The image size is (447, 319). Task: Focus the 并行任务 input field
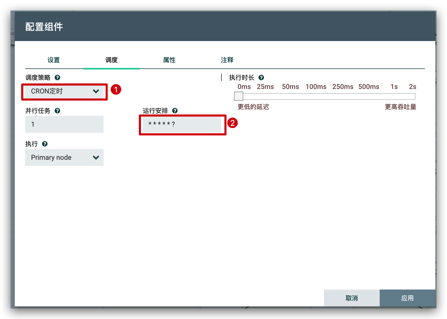click(x=64, y=124)
